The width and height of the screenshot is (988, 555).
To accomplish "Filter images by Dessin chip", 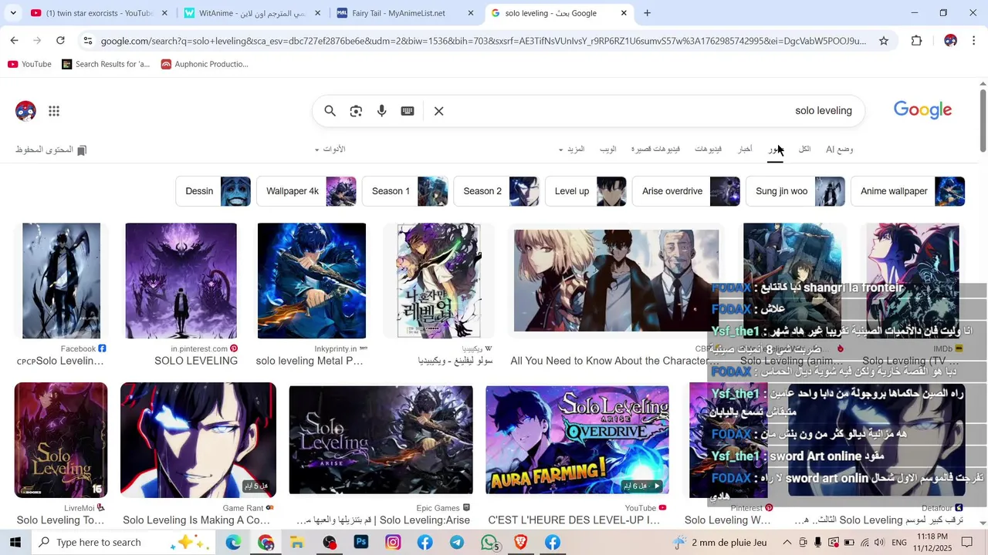I will point(213,191).
